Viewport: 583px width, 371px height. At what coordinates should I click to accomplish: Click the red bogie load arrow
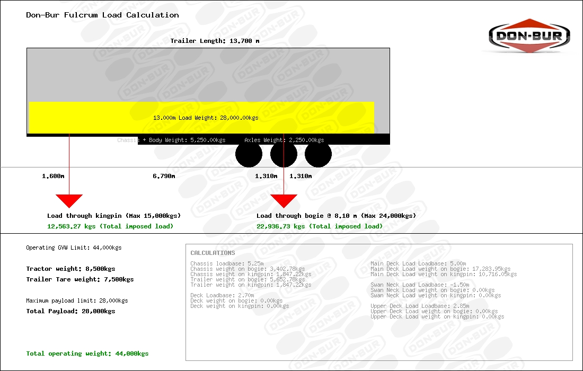[x=284, y=201]
